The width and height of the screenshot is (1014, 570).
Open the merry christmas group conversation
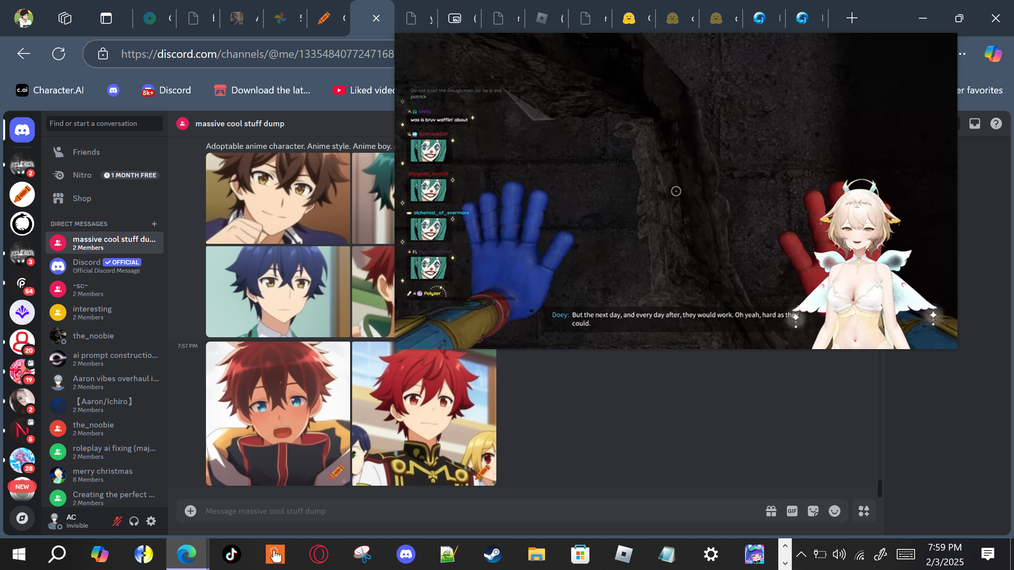tap(105, 475)
